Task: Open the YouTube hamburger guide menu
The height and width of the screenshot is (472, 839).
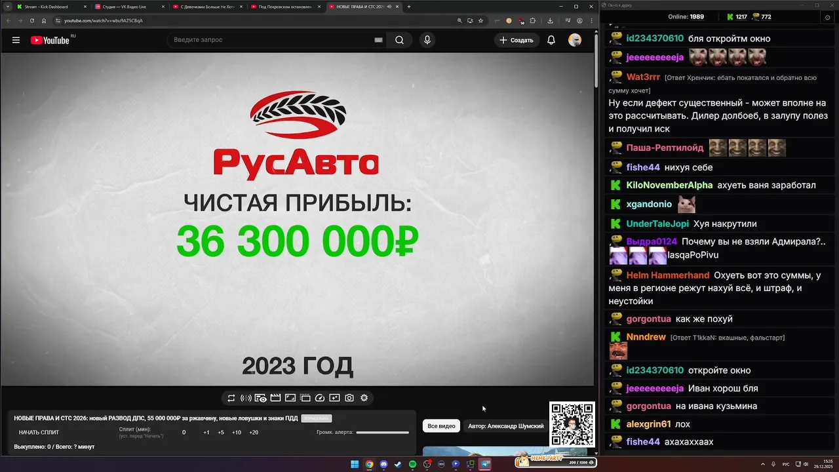Action: coord(16,40)
